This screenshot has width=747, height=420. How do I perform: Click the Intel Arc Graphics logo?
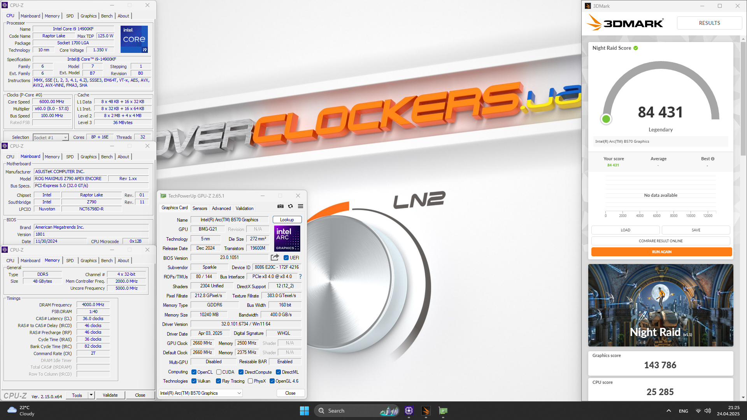pyautogui.click(x=287, y=238)
